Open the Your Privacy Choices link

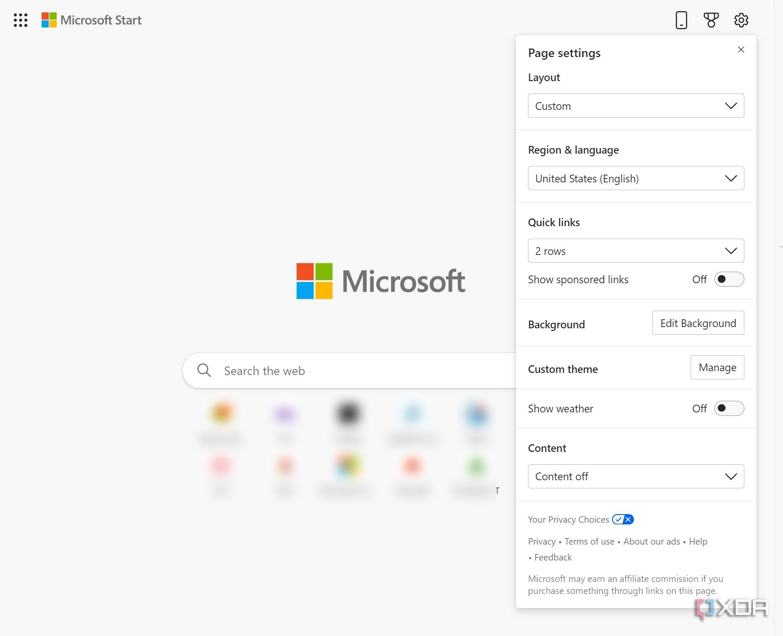tap(568, 519)
